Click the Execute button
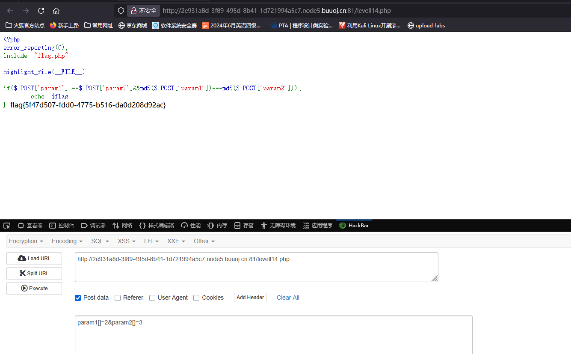This screenshot has width=571, height=354. 34,289
